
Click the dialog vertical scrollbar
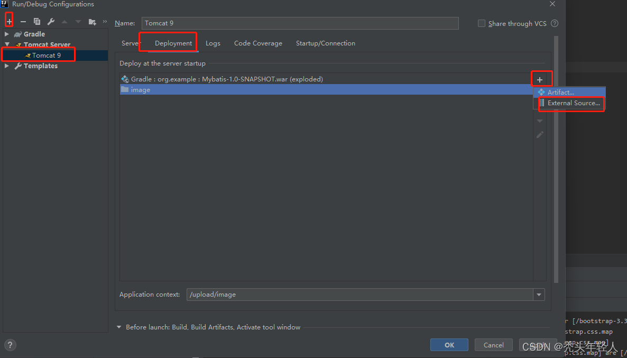coord(556,160)
